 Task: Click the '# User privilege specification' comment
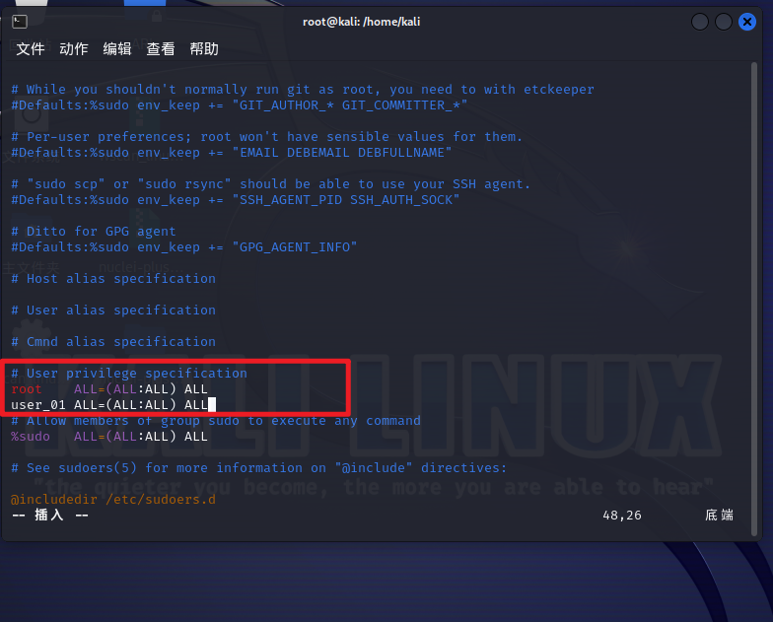point(129,373)
